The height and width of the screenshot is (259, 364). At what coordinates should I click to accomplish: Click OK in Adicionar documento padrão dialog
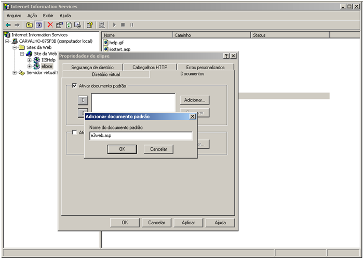122,149
